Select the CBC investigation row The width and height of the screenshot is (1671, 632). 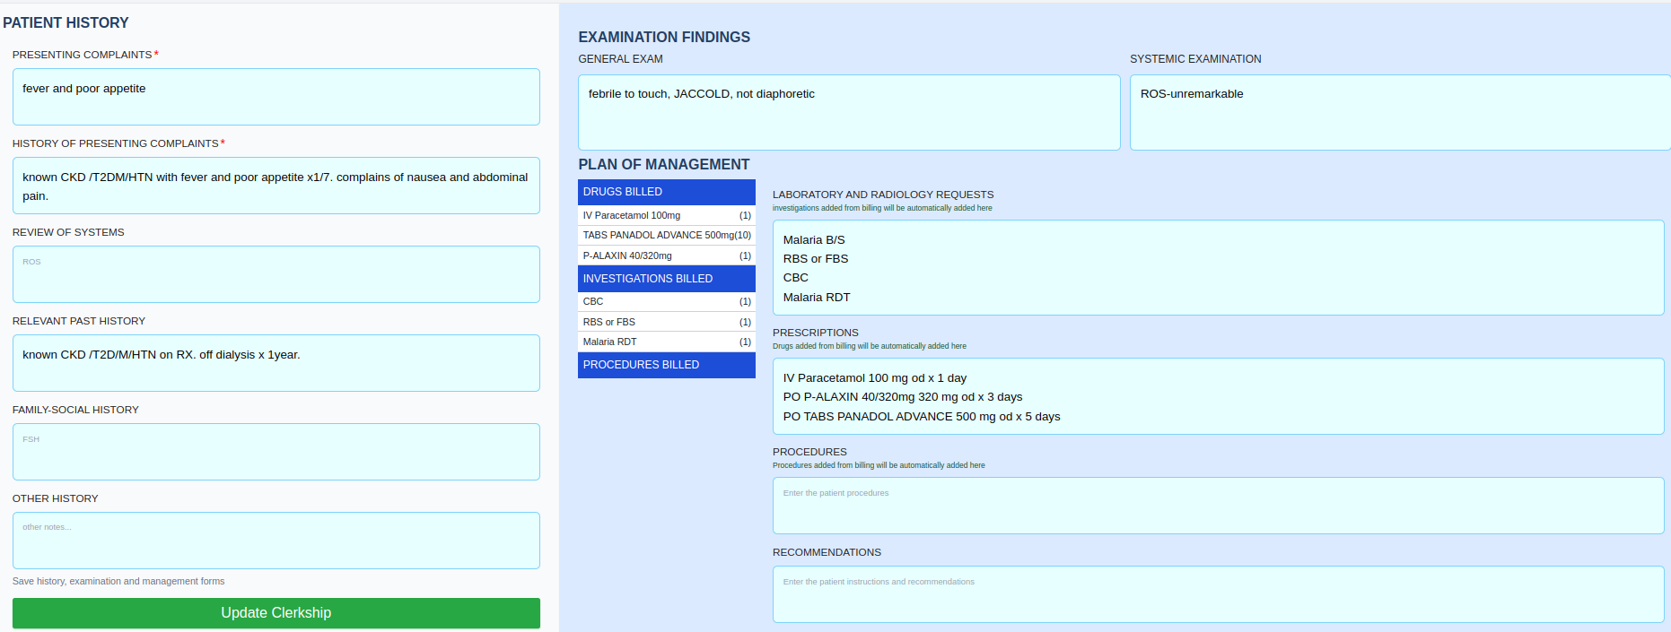[x=667, y=301]
